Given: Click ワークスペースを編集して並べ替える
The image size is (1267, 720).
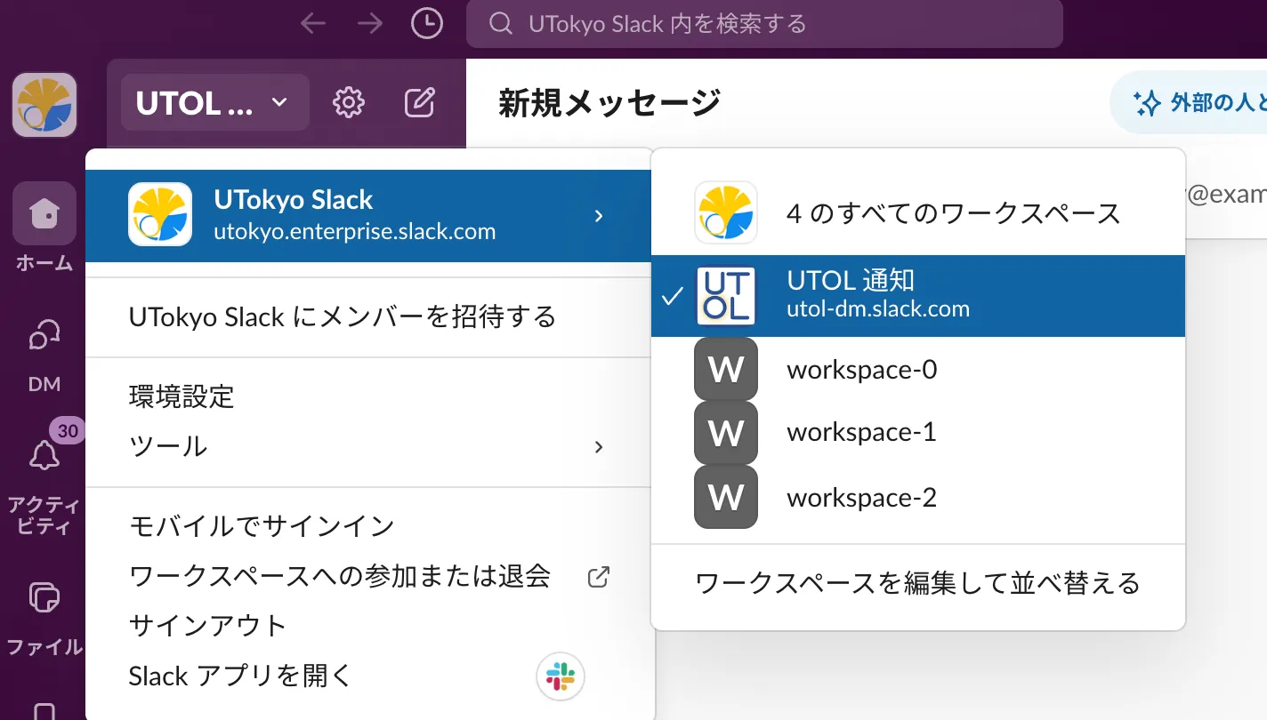Looking at the screenshot, I should coord(917,584).
